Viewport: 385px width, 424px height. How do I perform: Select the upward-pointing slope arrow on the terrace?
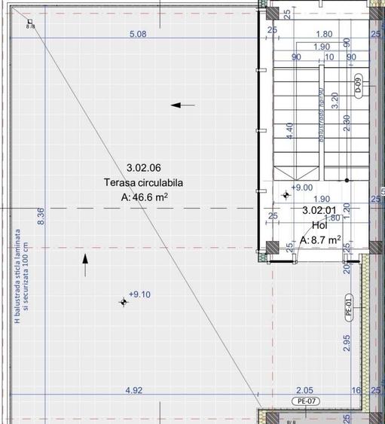coord(85,265)
